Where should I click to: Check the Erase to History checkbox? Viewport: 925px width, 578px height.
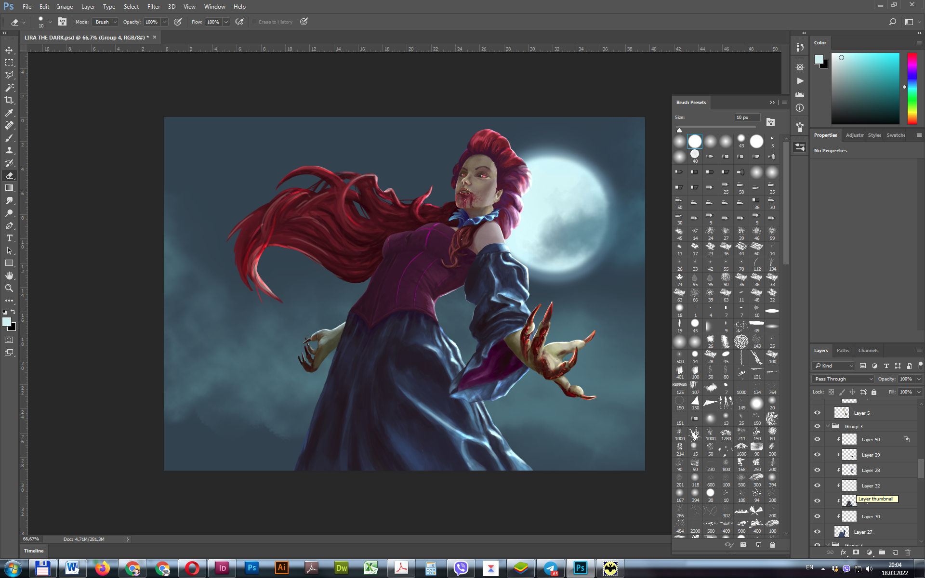(x=254, y=22)
